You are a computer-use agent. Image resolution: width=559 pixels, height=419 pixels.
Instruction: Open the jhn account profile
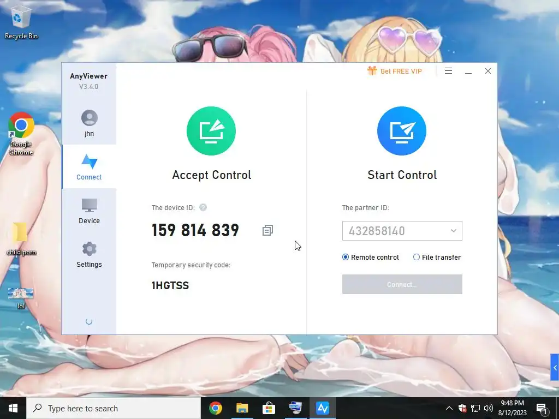pyautogui.click(x=89, y=123)
